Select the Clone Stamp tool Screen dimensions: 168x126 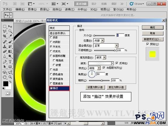coord(5,46)
